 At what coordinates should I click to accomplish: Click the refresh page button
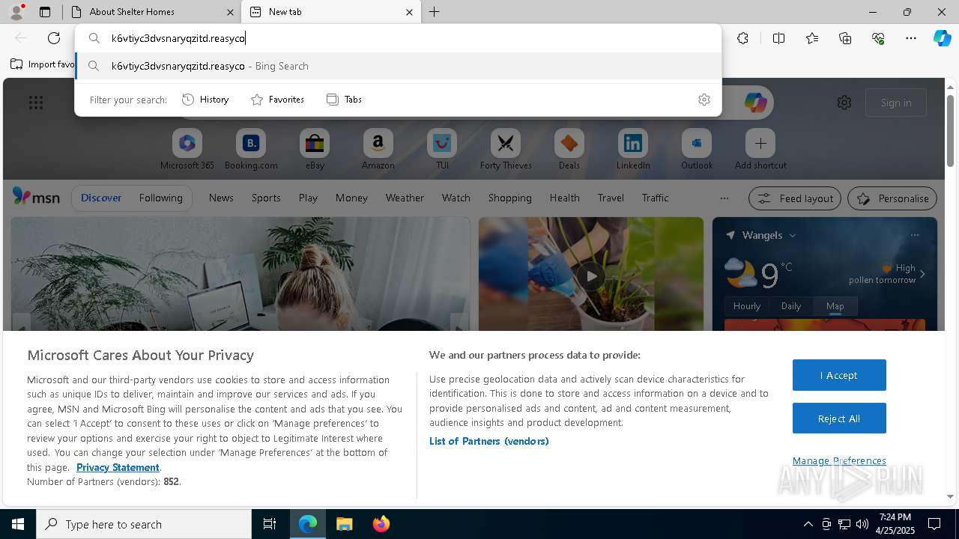[x=54, y=38]
